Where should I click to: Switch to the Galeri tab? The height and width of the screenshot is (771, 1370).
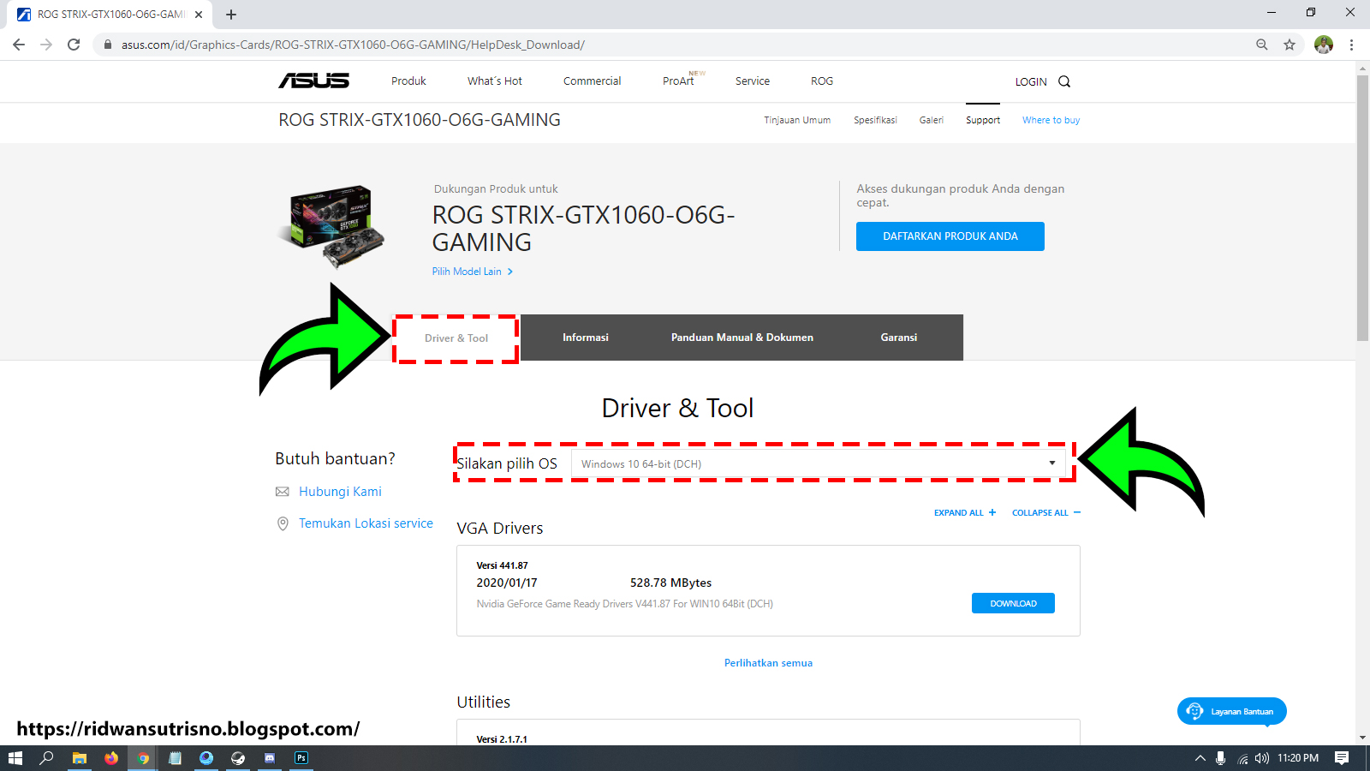click(x=932, y=120)
